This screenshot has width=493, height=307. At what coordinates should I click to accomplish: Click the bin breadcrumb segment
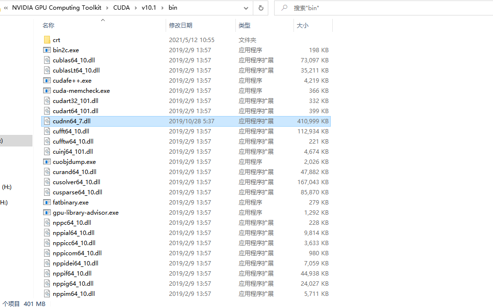(x=173, y=8)
